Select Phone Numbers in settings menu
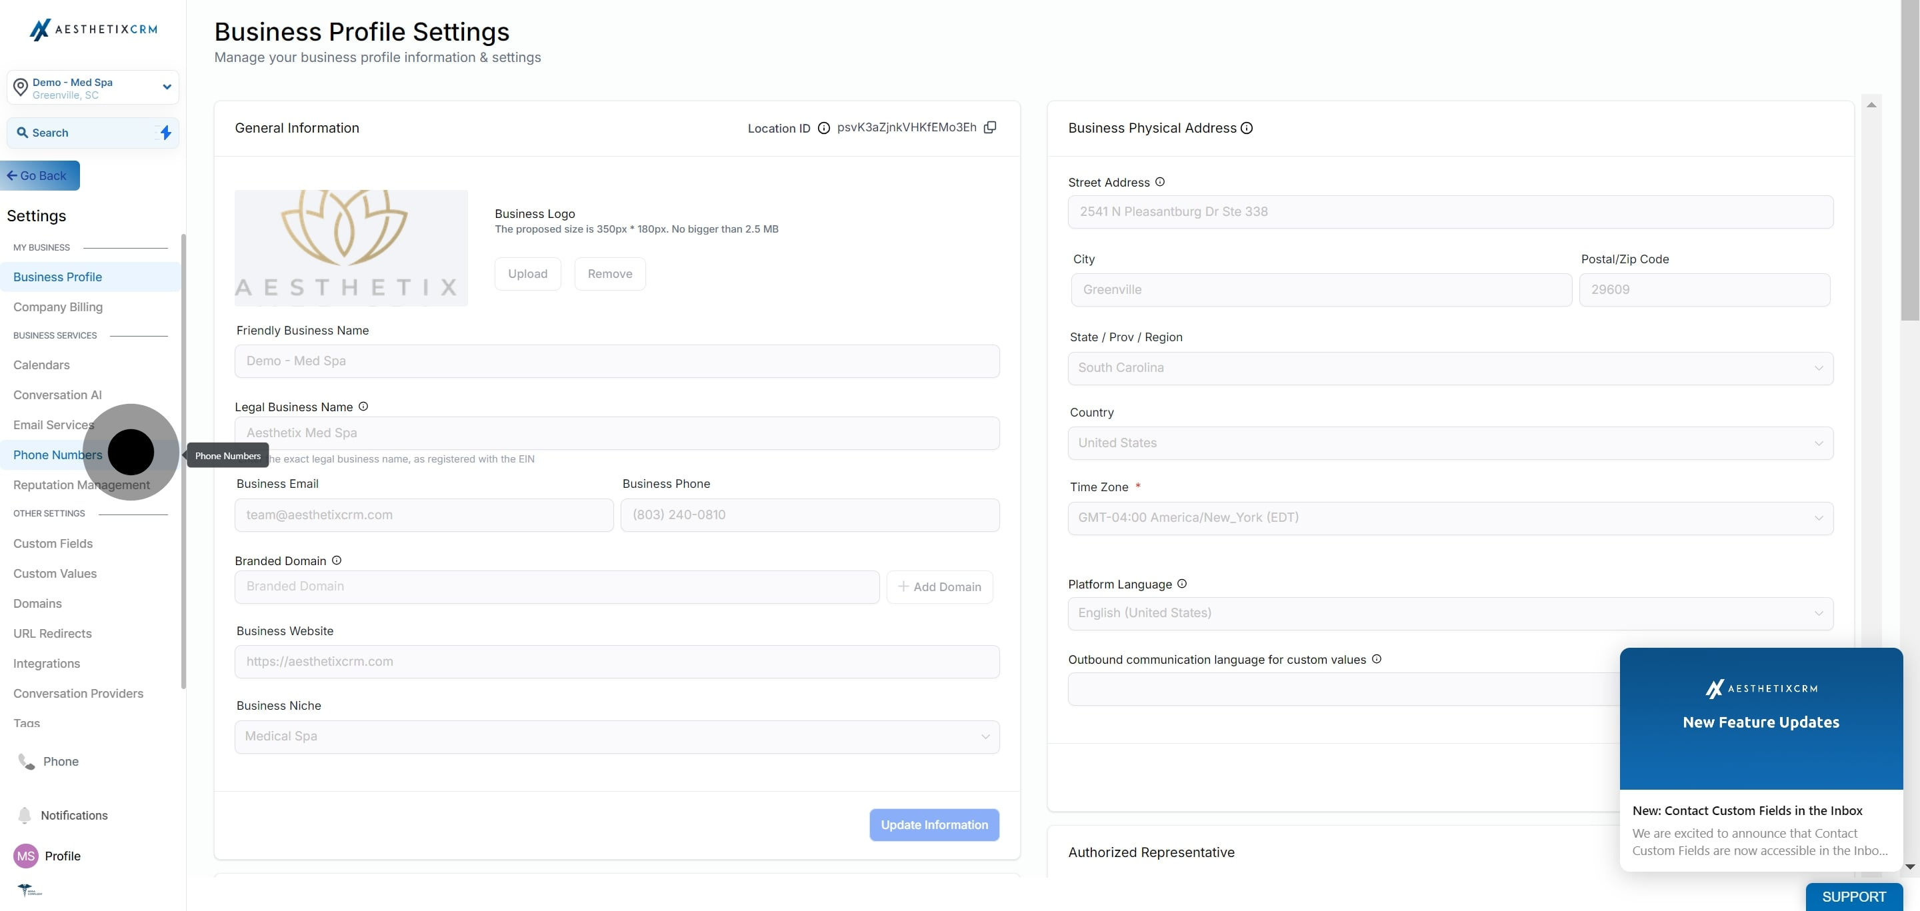The width and height of the screenshot is (1920, 911). coord(57,455)
